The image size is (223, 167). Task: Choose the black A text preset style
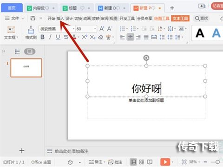200,33
